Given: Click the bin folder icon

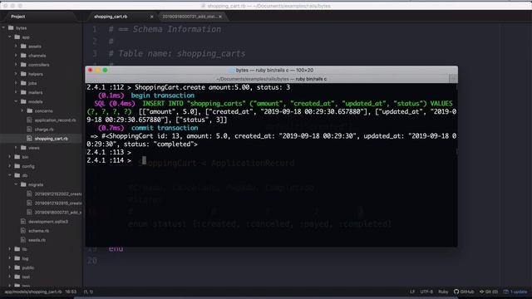Looking at the screenshot, I should click(17, 157).
